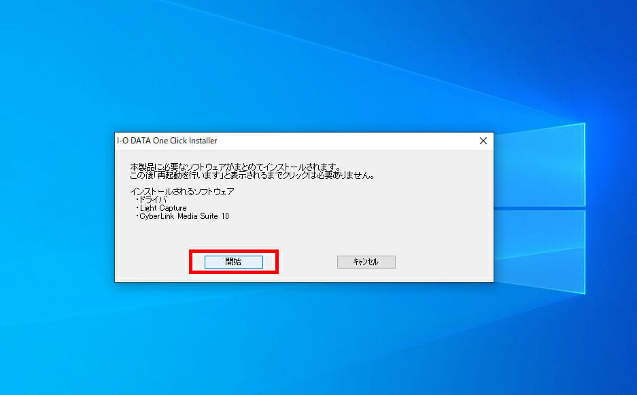Image resolution: width=637 pixels, height=395 pixels.
Task: Click the list entry 'ドライバ'
Action: 152,200
